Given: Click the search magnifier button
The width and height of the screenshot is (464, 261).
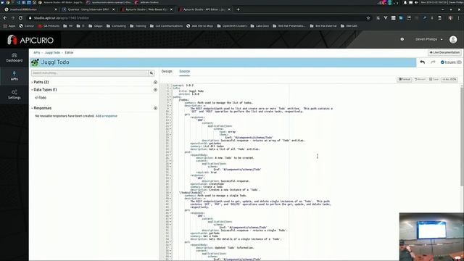Looking at the screenshot, I should [152, 72].
